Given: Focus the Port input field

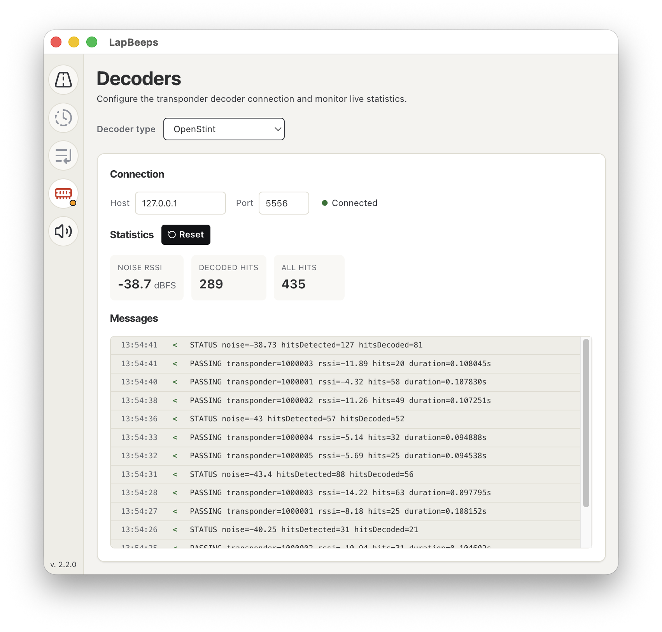Looking at the screenshot, I should click(284, 203).
